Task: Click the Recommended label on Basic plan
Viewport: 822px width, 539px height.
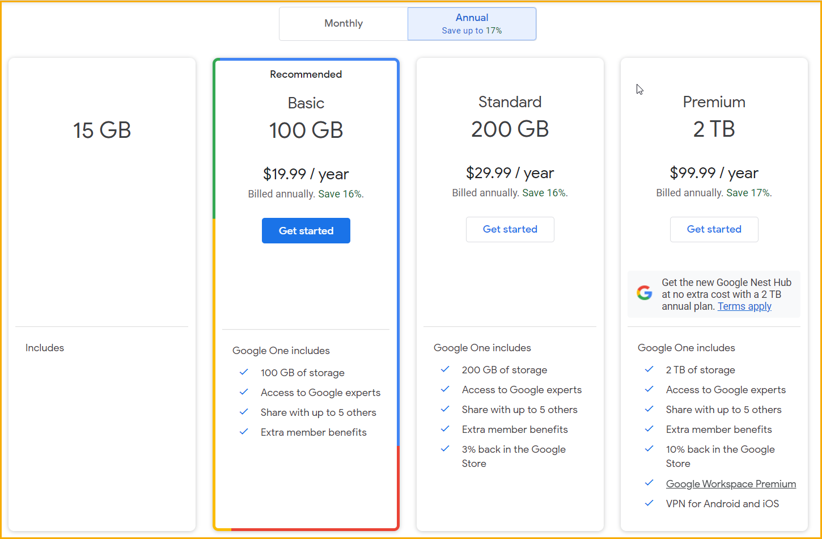Action: pyautogui.click(x=306, y=74)
